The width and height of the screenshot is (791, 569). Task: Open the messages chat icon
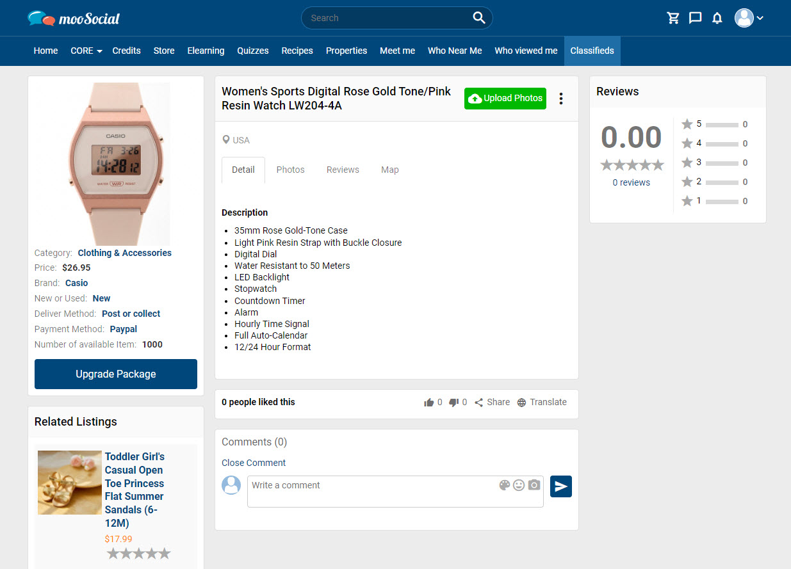[x=695, y=18]
